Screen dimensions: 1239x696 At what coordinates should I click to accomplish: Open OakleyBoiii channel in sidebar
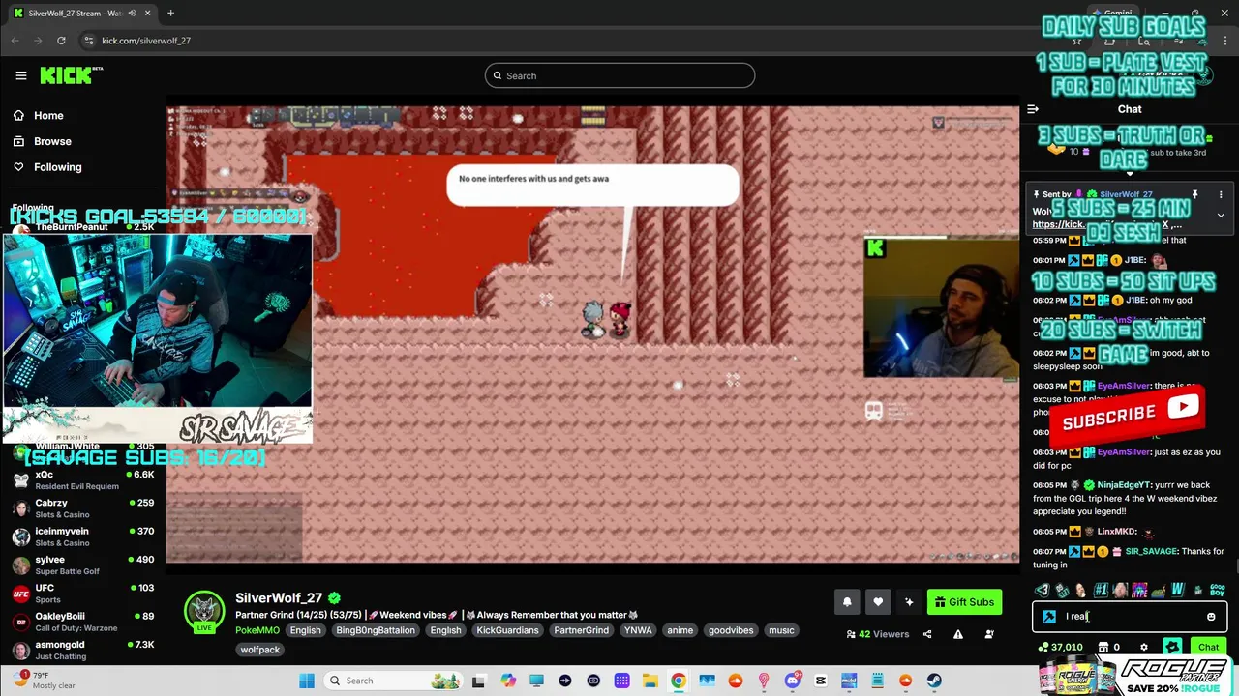81,622
